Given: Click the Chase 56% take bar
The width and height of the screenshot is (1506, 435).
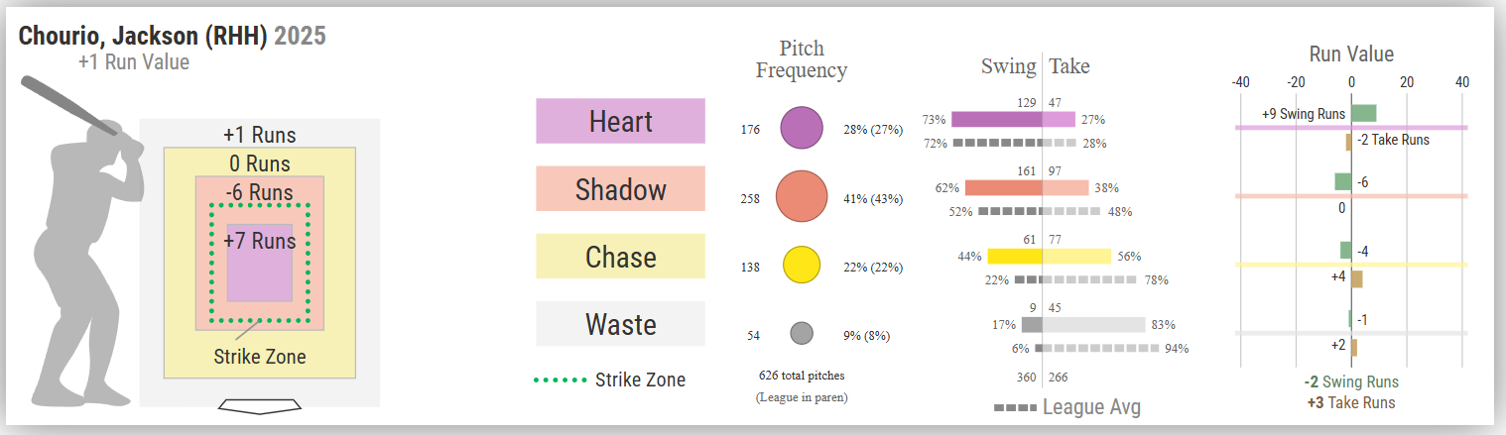Looking at the screenshot, I should pos(1075,256).
